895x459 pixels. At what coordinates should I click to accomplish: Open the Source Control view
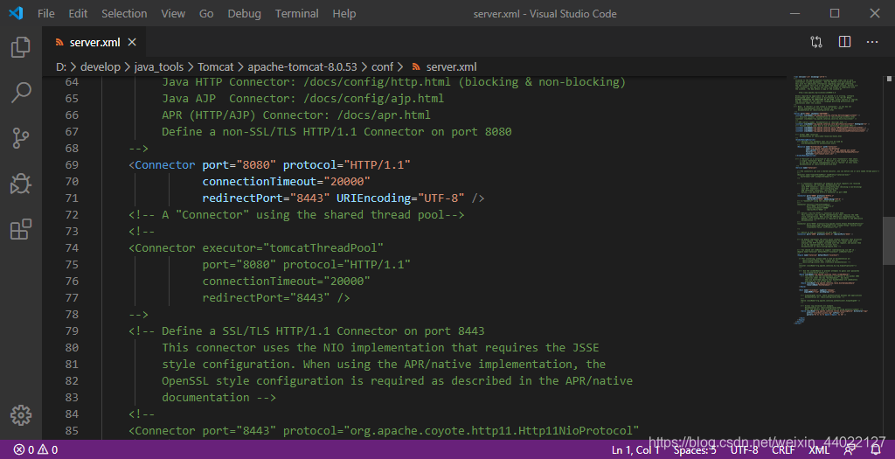point(21,138)
